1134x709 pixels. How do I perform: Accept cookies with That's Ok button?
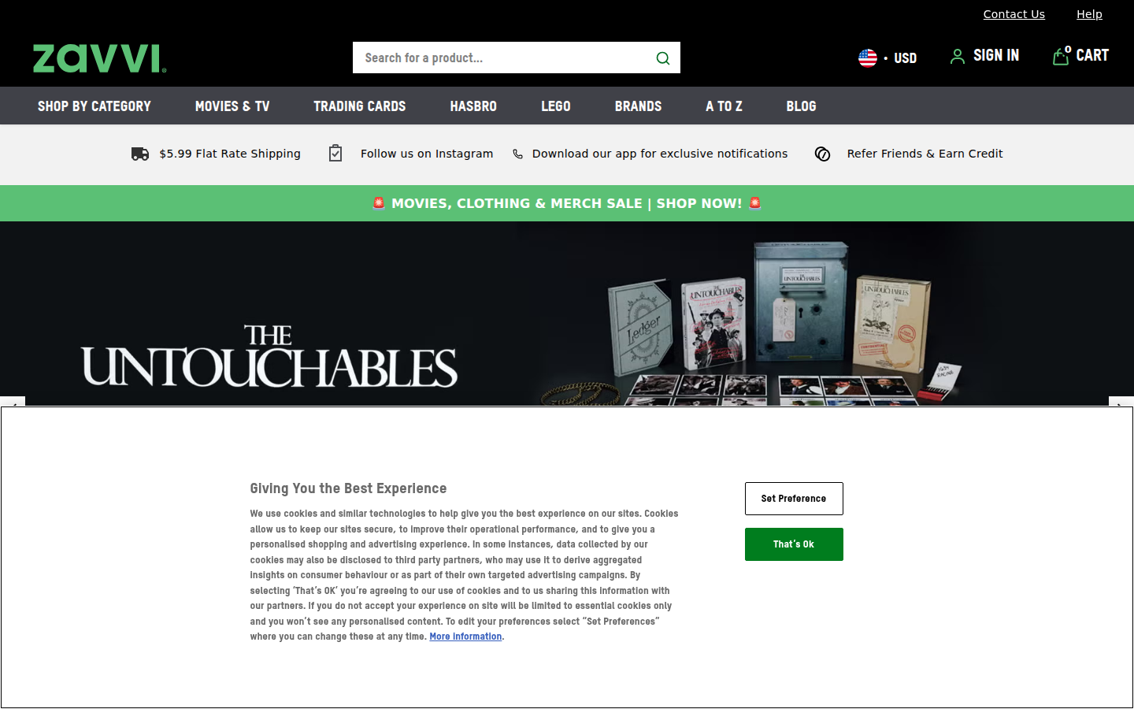coord(794,544)
